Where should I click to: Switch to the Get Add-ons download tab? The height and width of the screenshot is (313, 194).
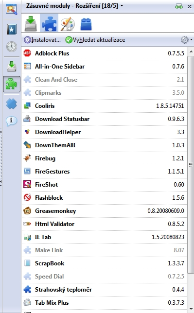[31, 23]
